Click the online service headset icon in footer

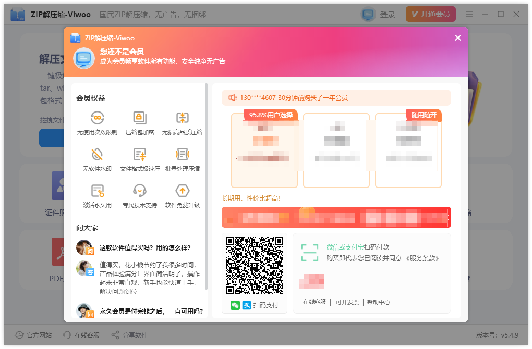coord(67,335)
